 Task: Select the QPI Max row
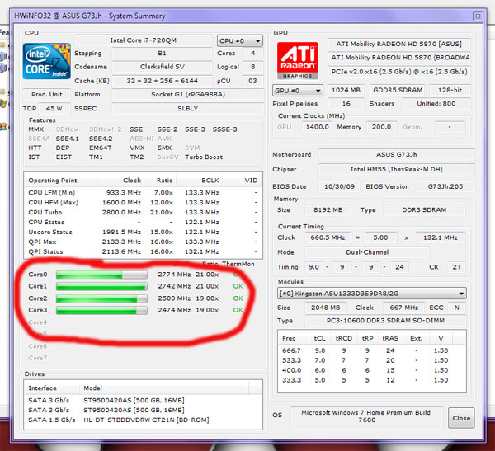click(x=143, y=242)
